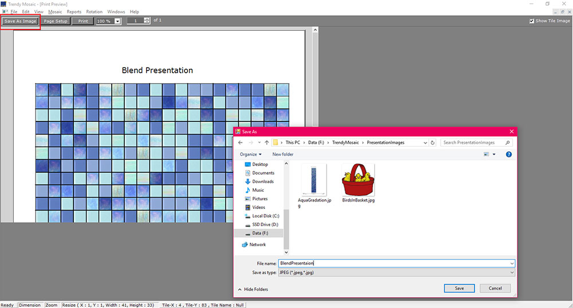The image size is (573, 308).
Task: Increase page number with up stepper
Action: 147,19
